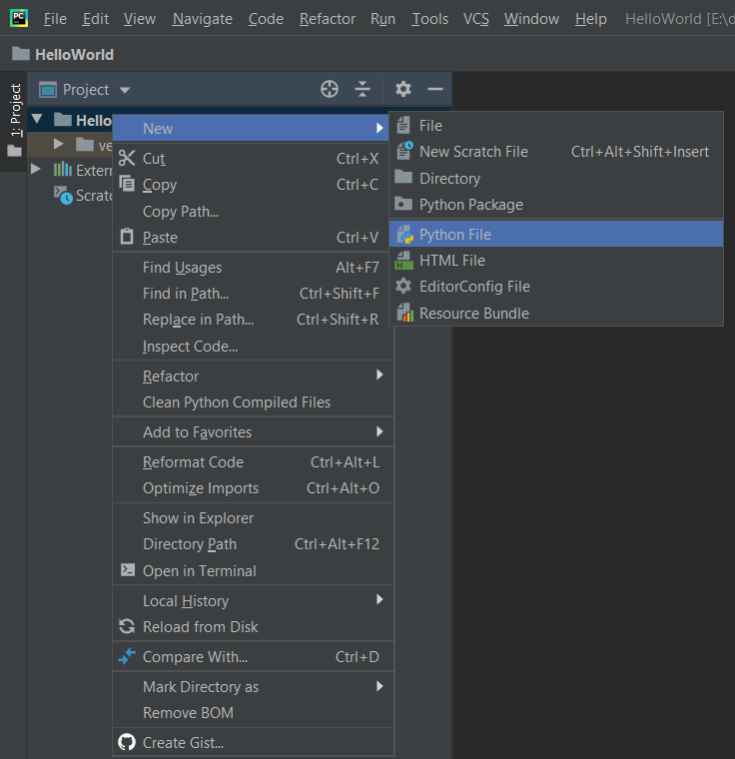
Task: Open the Mark Directory as submenu arrow
Action: [x=379, y=686]
